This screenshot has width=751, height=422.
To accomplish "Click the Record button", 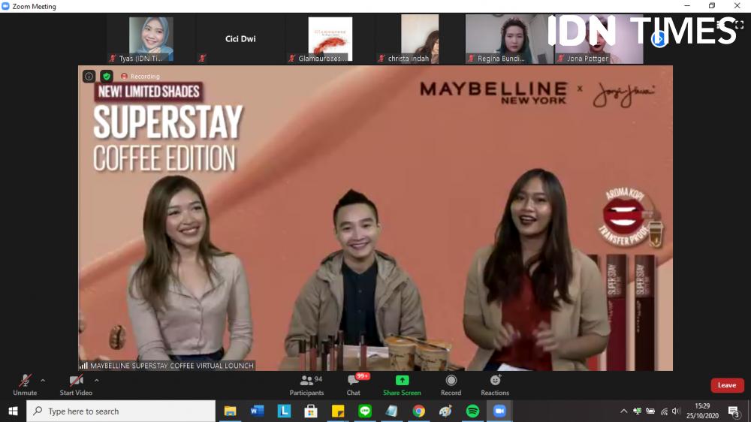I will tap(451, 384).
